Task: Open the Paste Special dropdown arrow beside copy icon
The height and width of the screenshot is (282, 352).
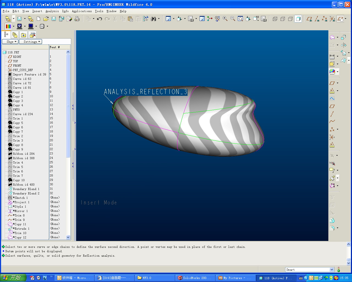Action: click(94, 19)
